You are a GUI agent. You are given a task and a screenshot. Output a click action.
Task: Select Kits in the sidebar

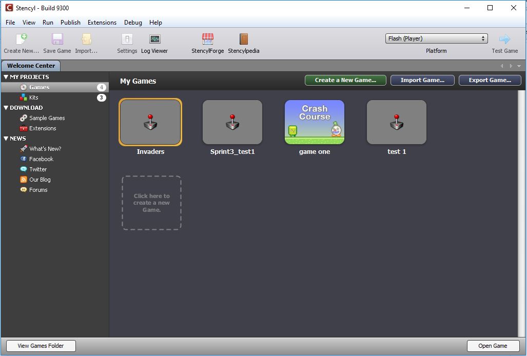click(54, 97)
